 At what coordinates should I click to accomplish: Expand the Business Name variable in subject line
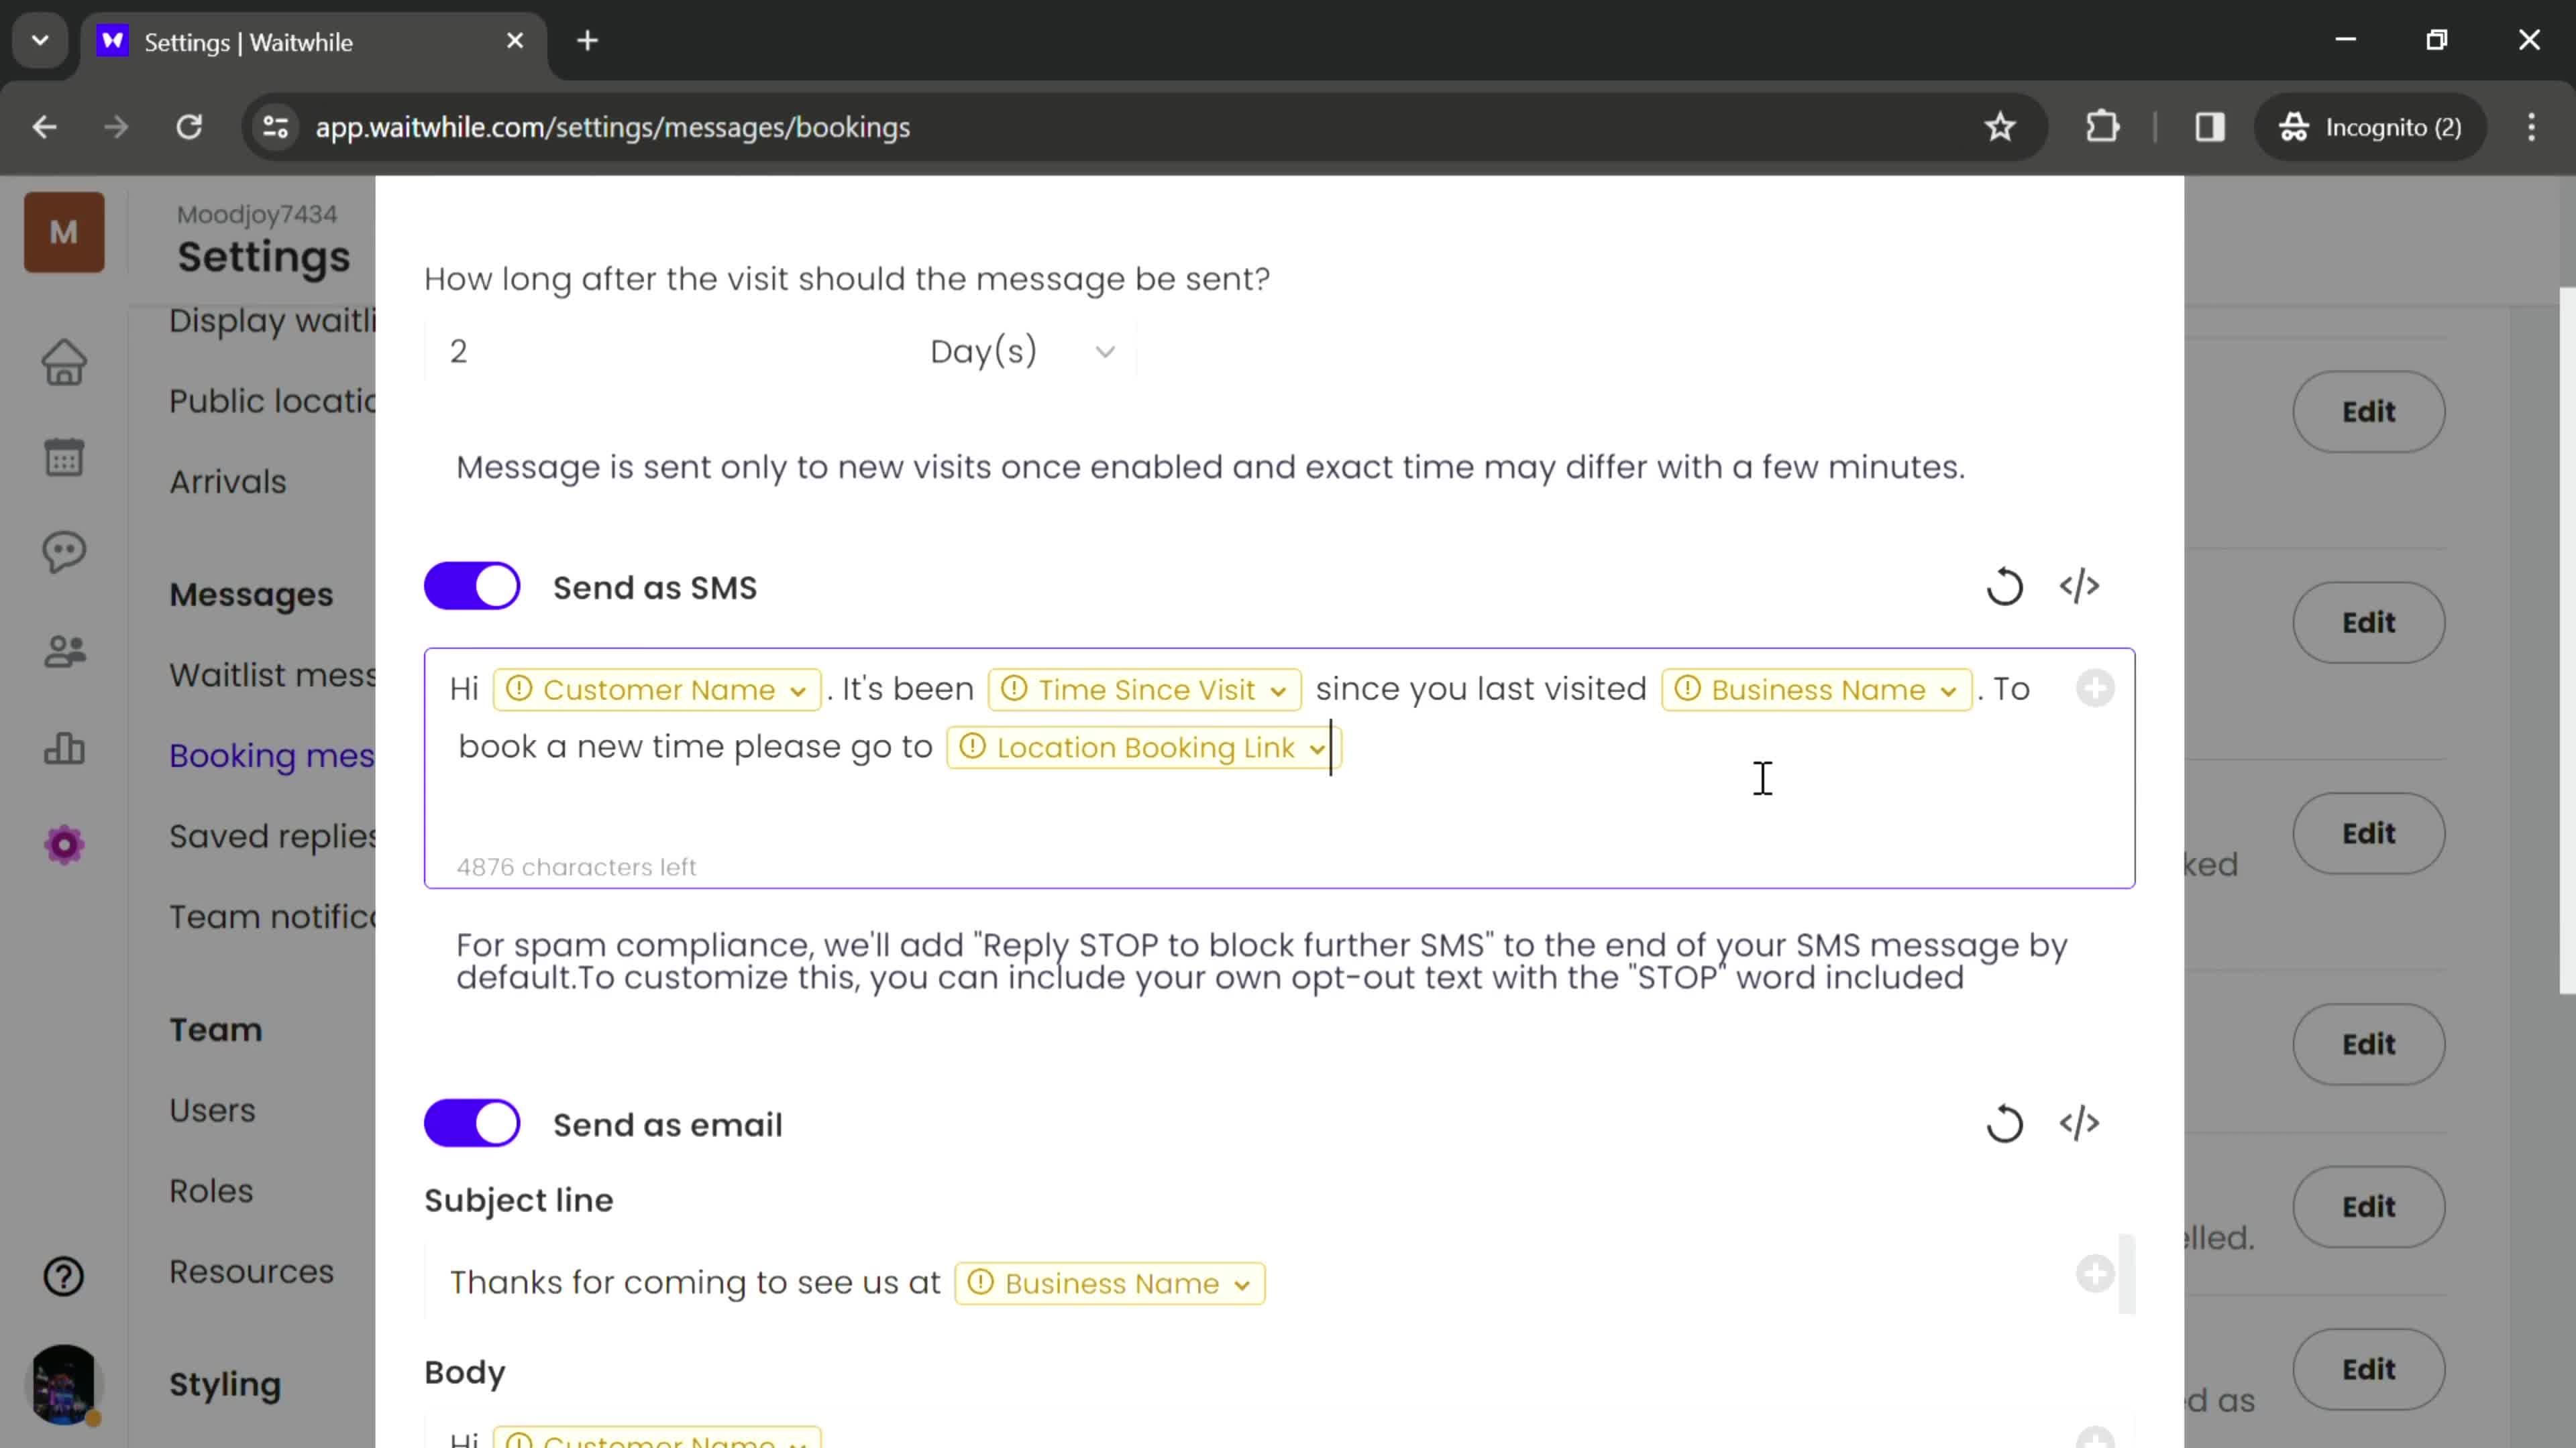[x=1241, y=1285]
